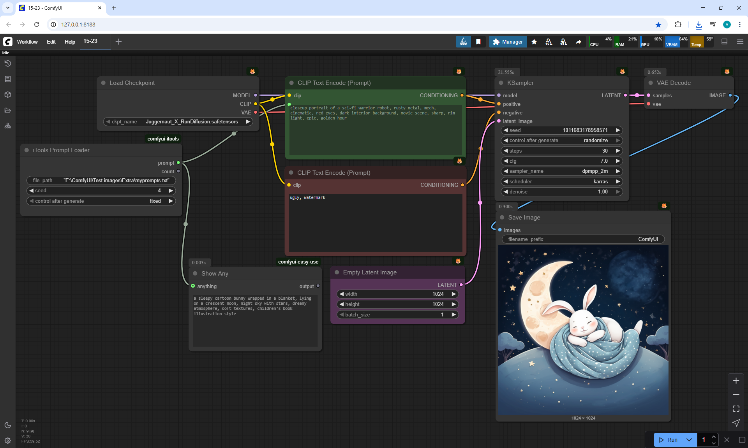Click the share arrow icon in toolbar
This screenshot has width=748, height=448.
pyautogui.click(x=579, y=42)
